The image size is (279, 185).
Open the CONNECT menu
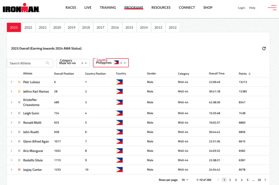(187, 8)
